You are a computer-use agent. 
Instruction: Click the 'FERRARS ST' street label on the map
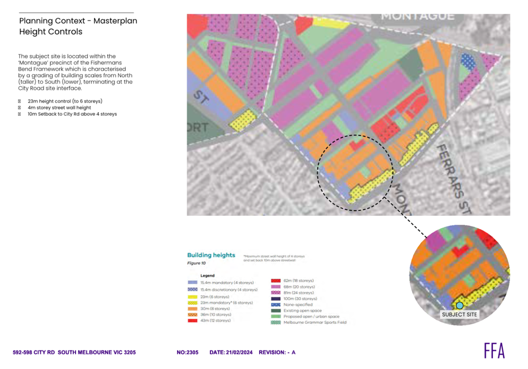(454, 179)
